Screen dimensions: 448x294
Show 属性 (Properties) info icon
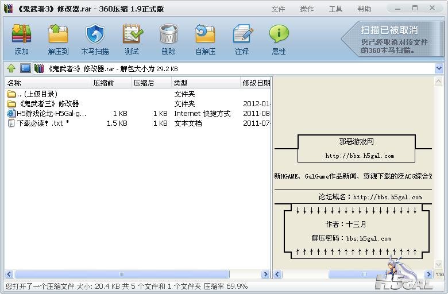(279, 34)
